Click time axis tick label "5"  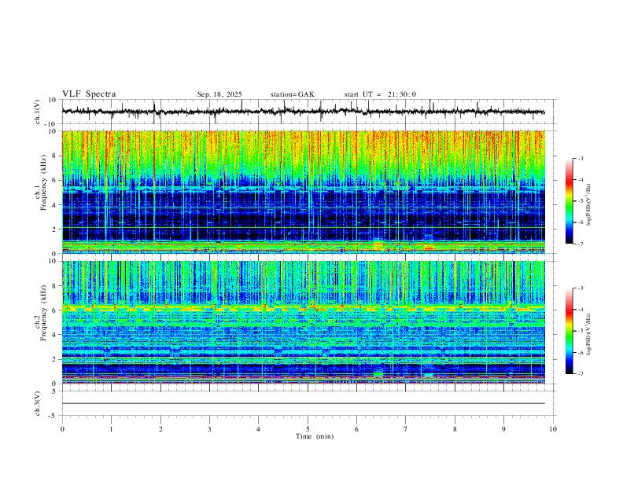tap(308, 429)
